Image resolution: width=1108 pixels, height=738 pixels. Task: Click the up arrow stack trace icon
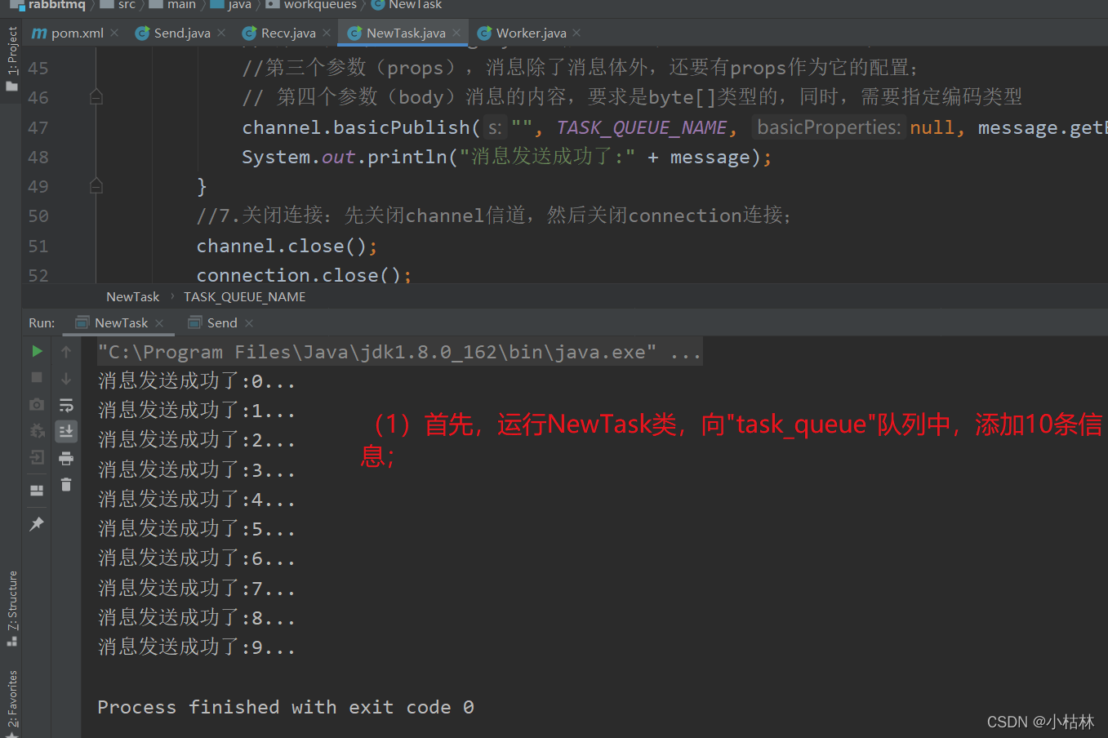pyautogui.click(x=66, y=352)
